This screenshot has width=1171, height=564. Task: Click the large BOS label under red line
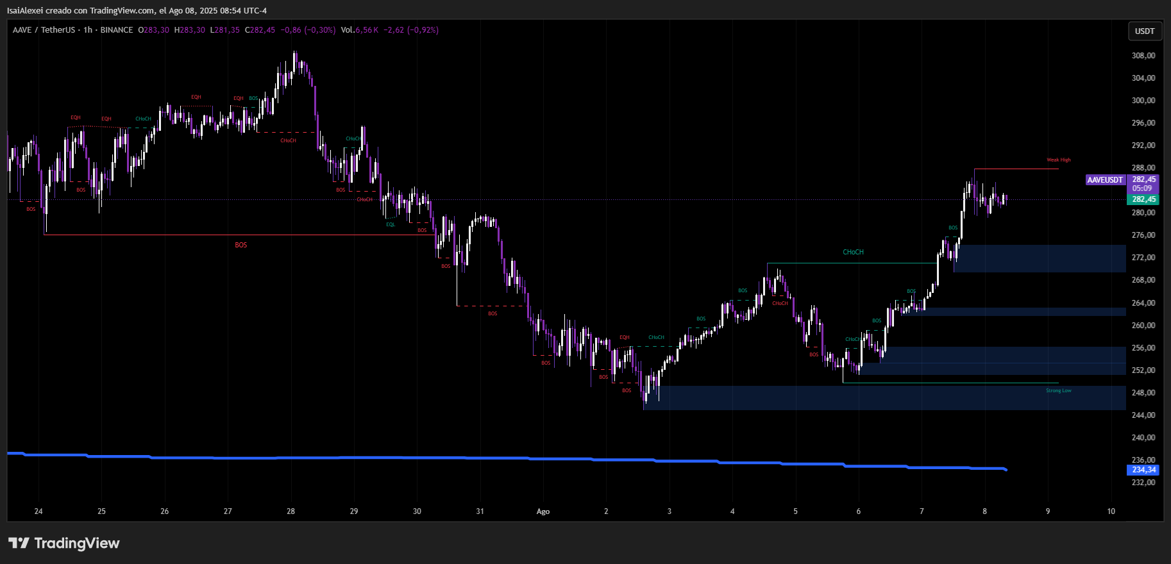pos(240,245)
